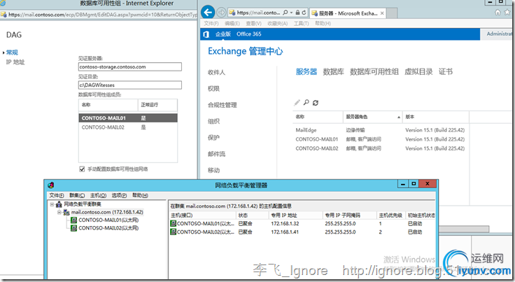Open 群集(C) menu in NLB manager
515x282 pixels.
(x=77, y=195)
